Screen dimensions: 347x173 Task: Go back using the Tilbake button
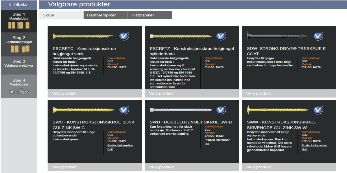[19, 4]
